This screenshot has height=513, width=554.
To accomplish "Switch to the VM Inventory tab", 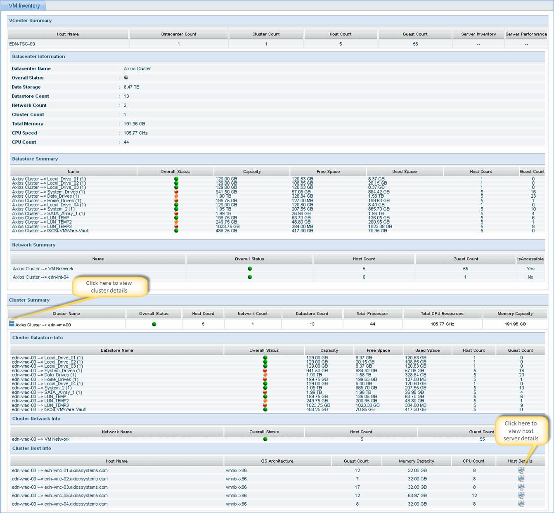I will click(24, 6).
